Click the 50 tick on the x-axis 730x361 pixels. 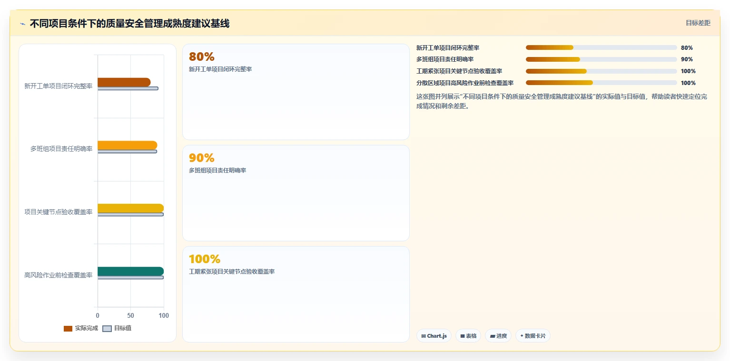(130, 315)
